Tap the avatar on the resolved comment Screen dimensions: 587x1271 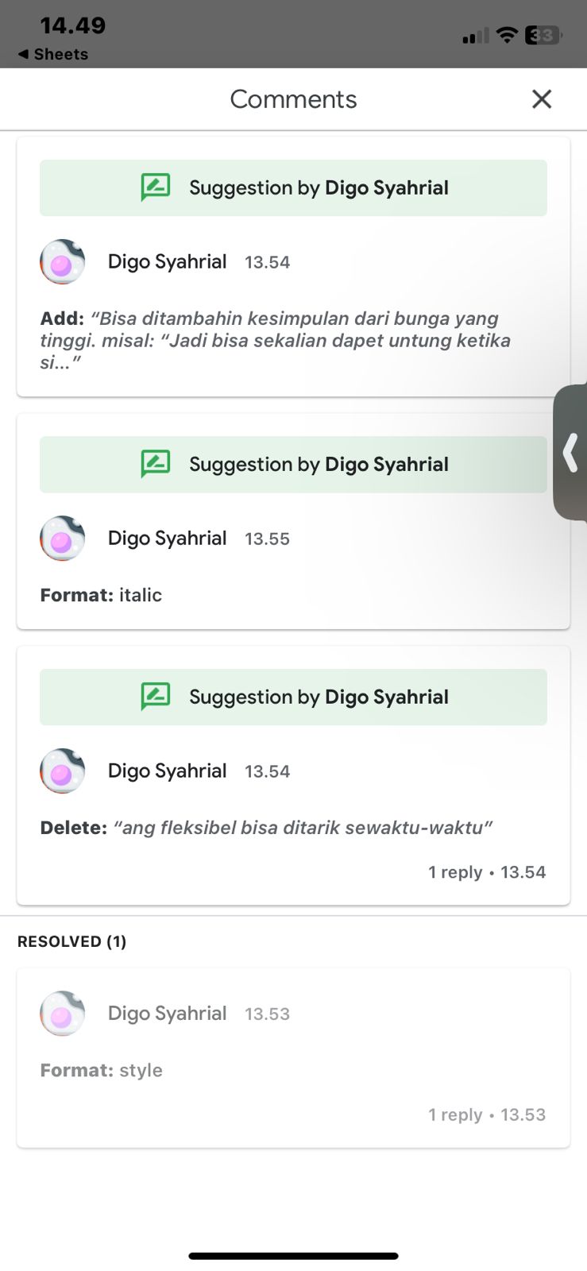[62, 1014]
